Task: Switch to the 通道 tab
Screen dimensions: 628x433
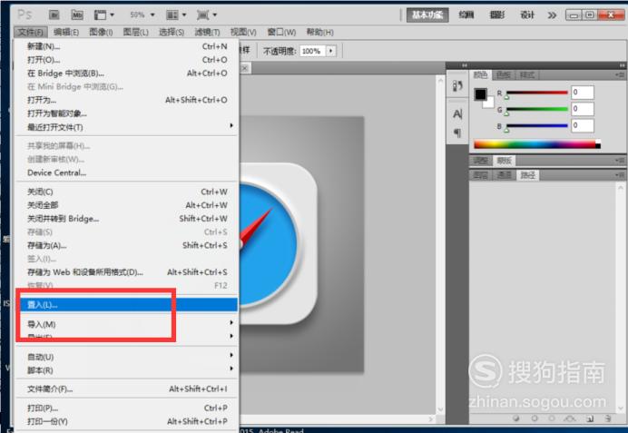Action: (504, 175)
